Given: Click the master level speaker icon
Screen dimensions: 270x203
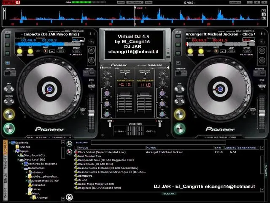Looking at the screenshot, I should (168, 68).
